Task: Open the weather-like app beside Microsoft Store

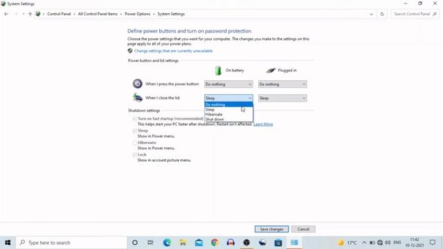Action: (262, 243)
